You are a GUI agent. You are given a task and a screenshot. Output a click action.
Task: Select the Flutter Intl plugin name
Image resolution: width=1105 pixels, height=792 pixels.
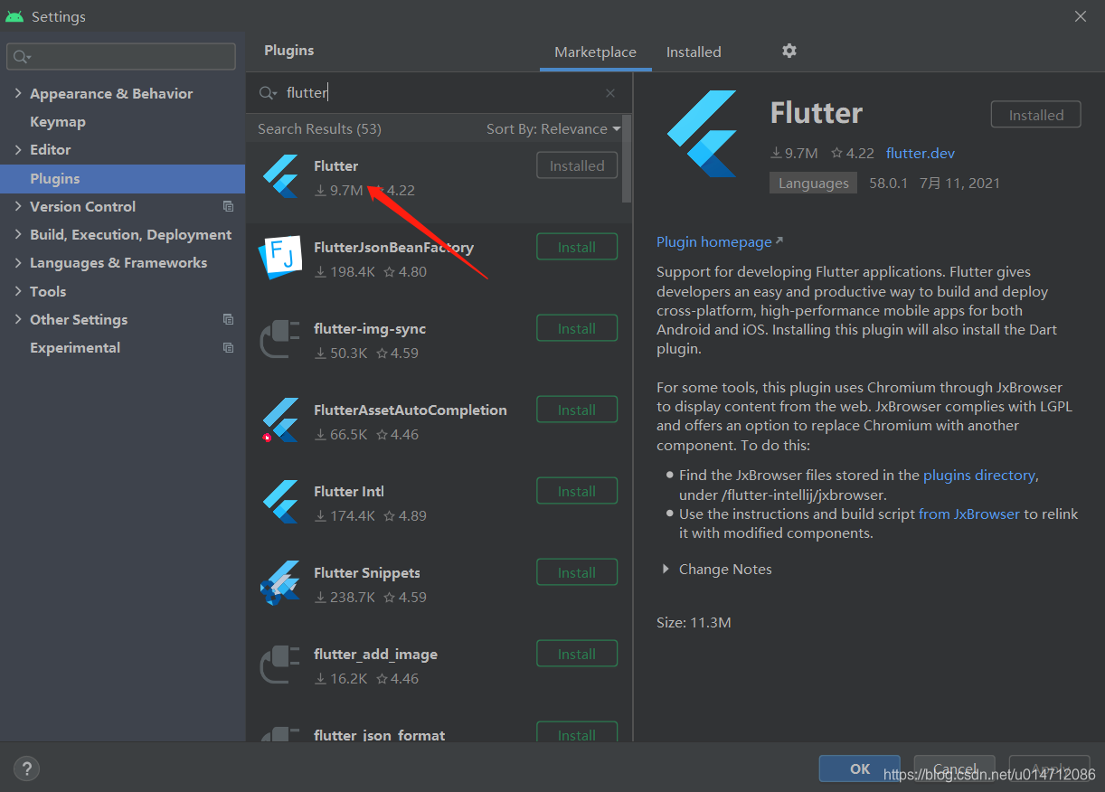(x=349, y=491)
